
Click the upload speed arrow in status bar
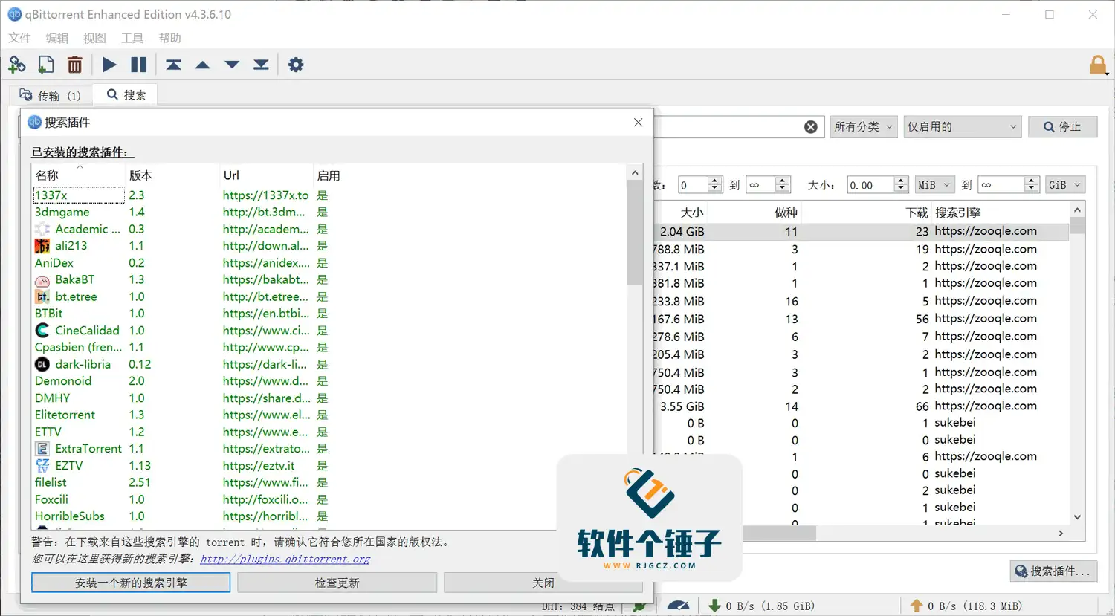coord(917,606)
